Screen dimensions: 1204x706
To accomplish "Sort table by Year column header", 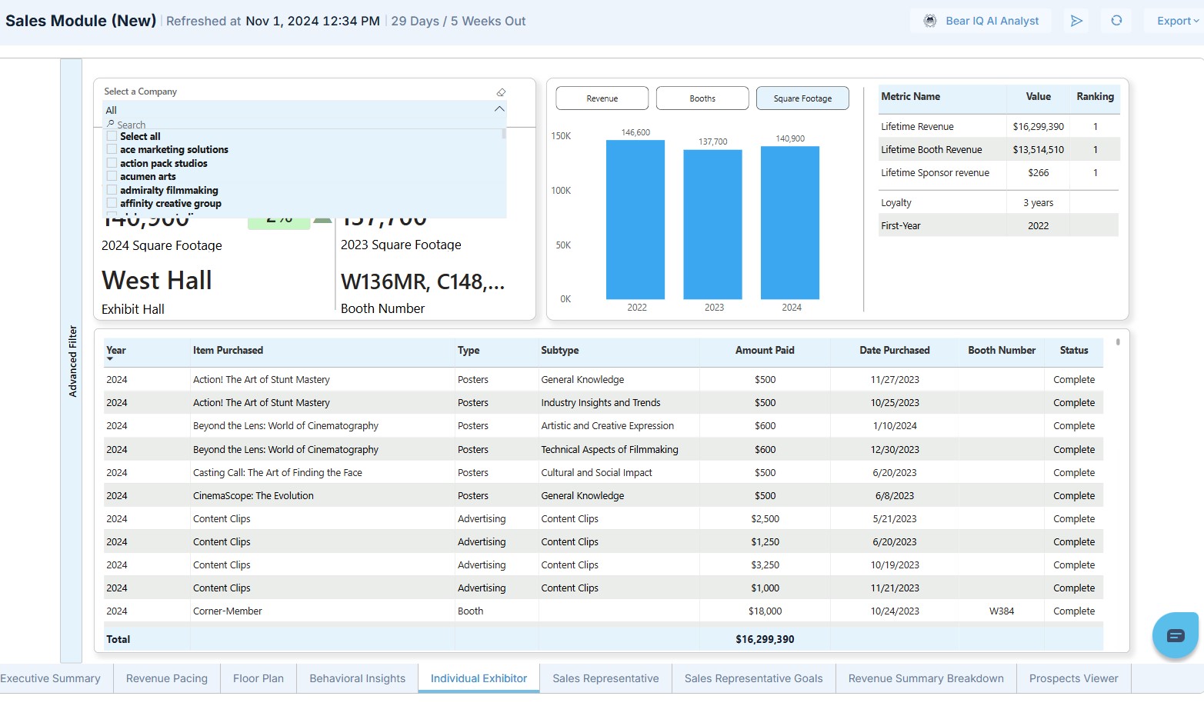I will 116,351.
